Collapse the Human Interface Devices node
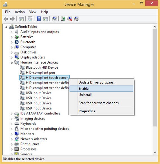The height and width of the screenshot is (164, 160). (12, 63)
